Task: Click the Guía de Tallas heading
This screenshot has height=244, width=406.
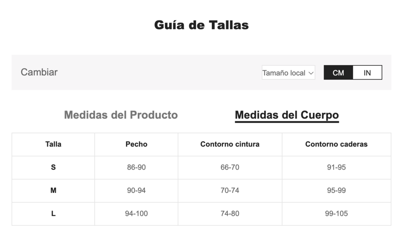Action: pyautogui.click(x=201, y=25)
